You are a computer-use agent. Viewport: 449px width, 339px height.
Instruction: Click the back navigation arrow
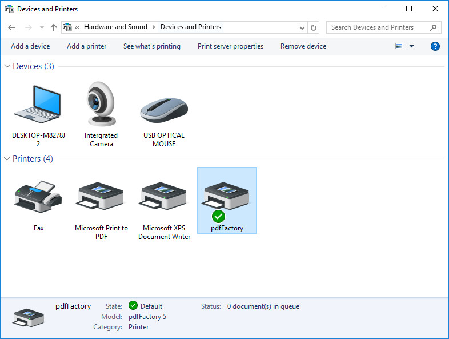point(11,27)
